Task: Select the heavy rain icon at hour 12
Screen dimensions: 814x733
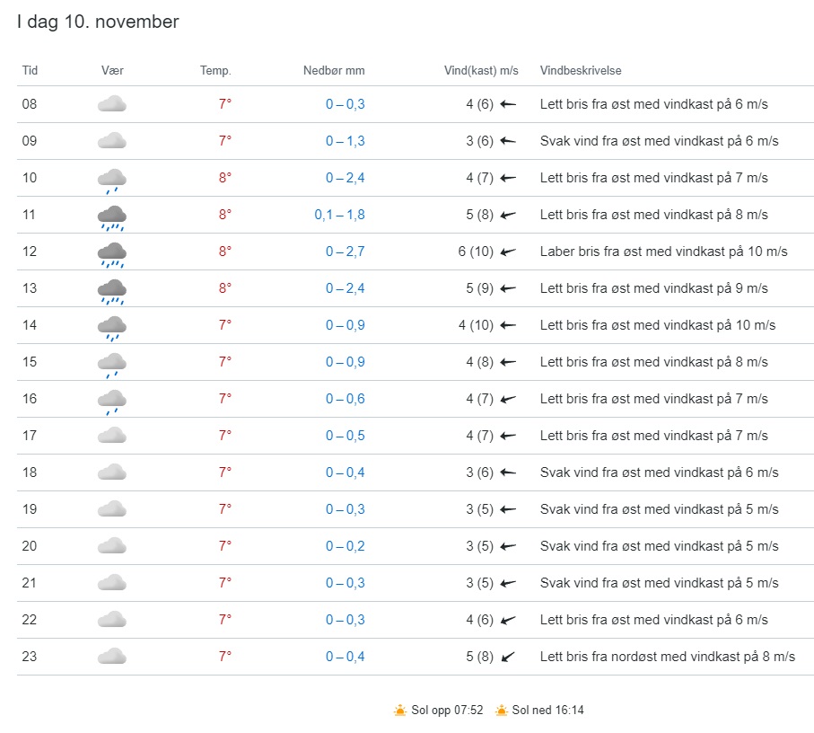Action: click(x=111, y=254)
